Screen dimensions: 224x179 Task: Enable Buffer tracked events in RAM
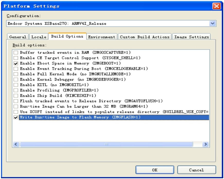point(16,53)
